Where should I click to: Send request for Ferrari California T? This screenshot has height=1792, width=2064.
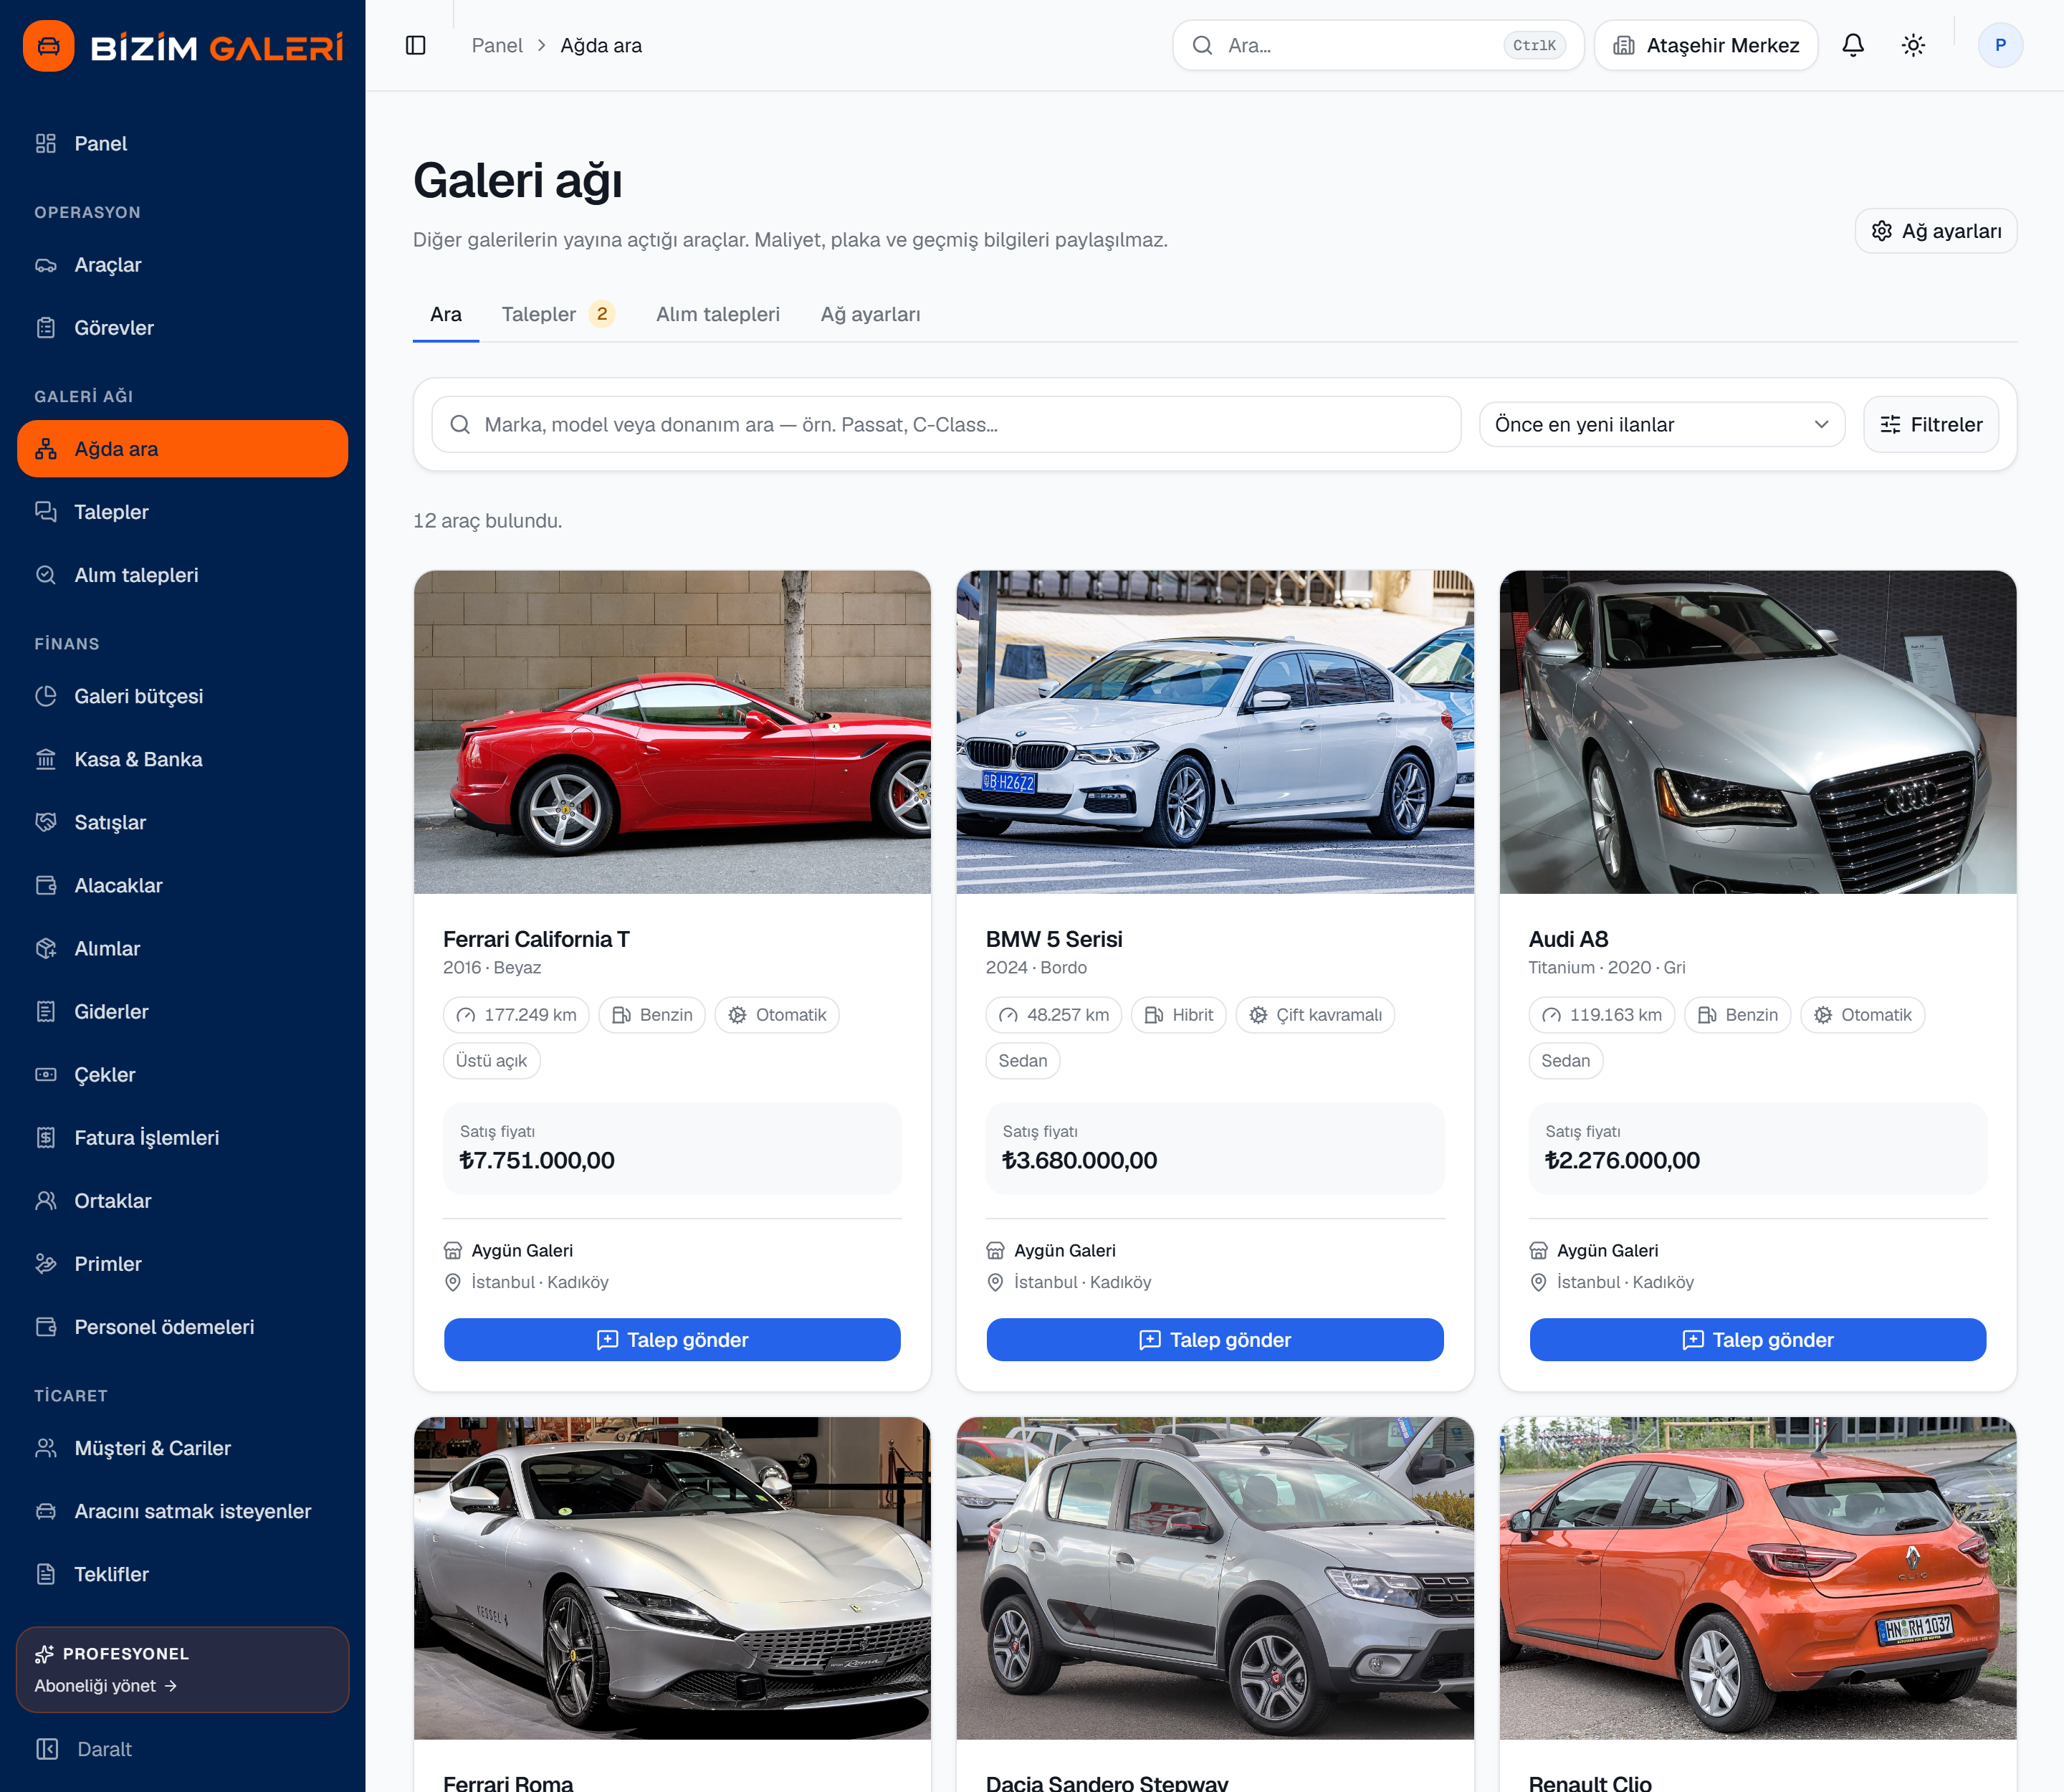coord(672,1340)
